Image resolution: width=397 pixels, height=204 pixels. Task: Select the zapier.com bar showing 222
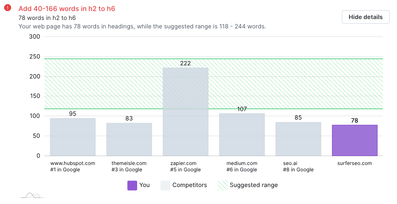pos(185,112)
